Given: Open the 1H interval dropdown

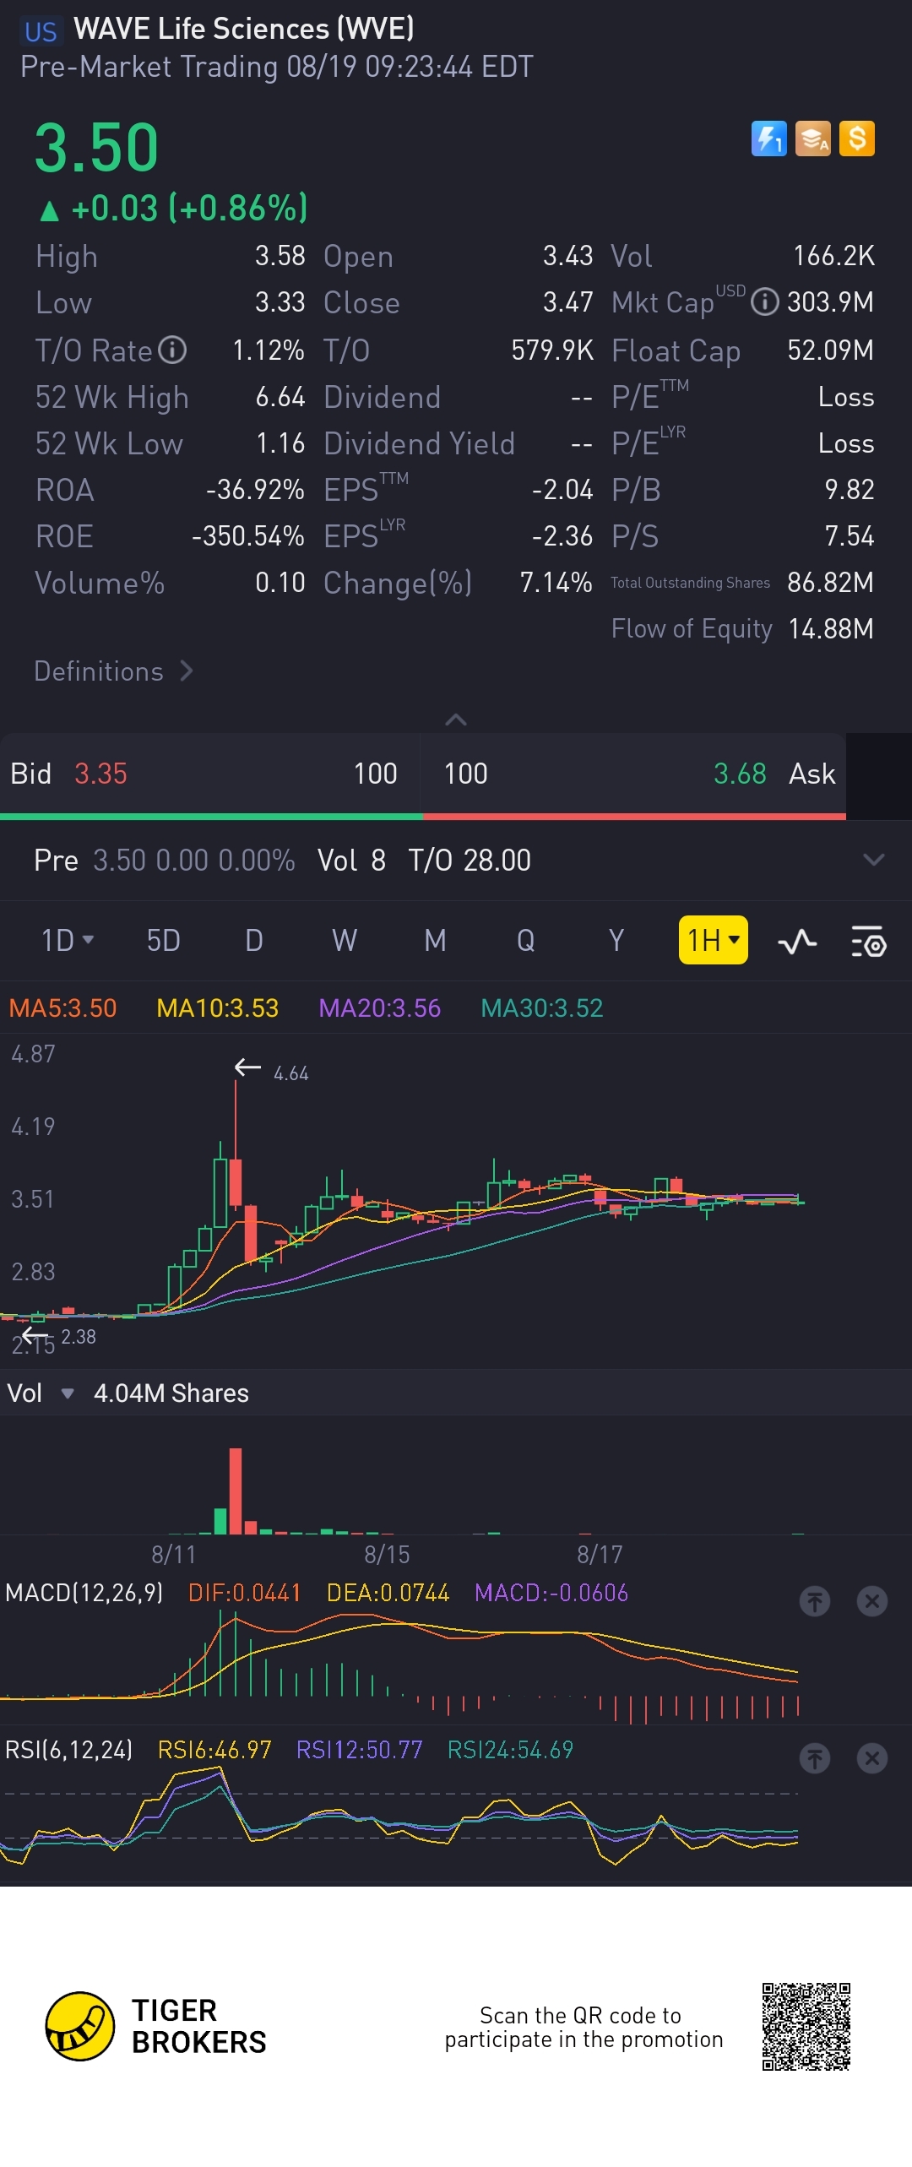Looking at the screenshot, I should 713,940.
